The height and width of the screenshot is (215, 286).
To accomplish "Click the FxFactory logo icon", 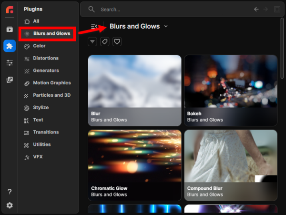I will coord(10,10).
